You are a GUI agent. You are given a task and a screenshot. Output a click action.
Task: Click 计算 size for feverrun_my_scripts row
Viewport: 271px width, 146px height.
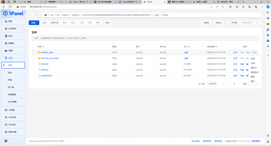click(186, 58)
